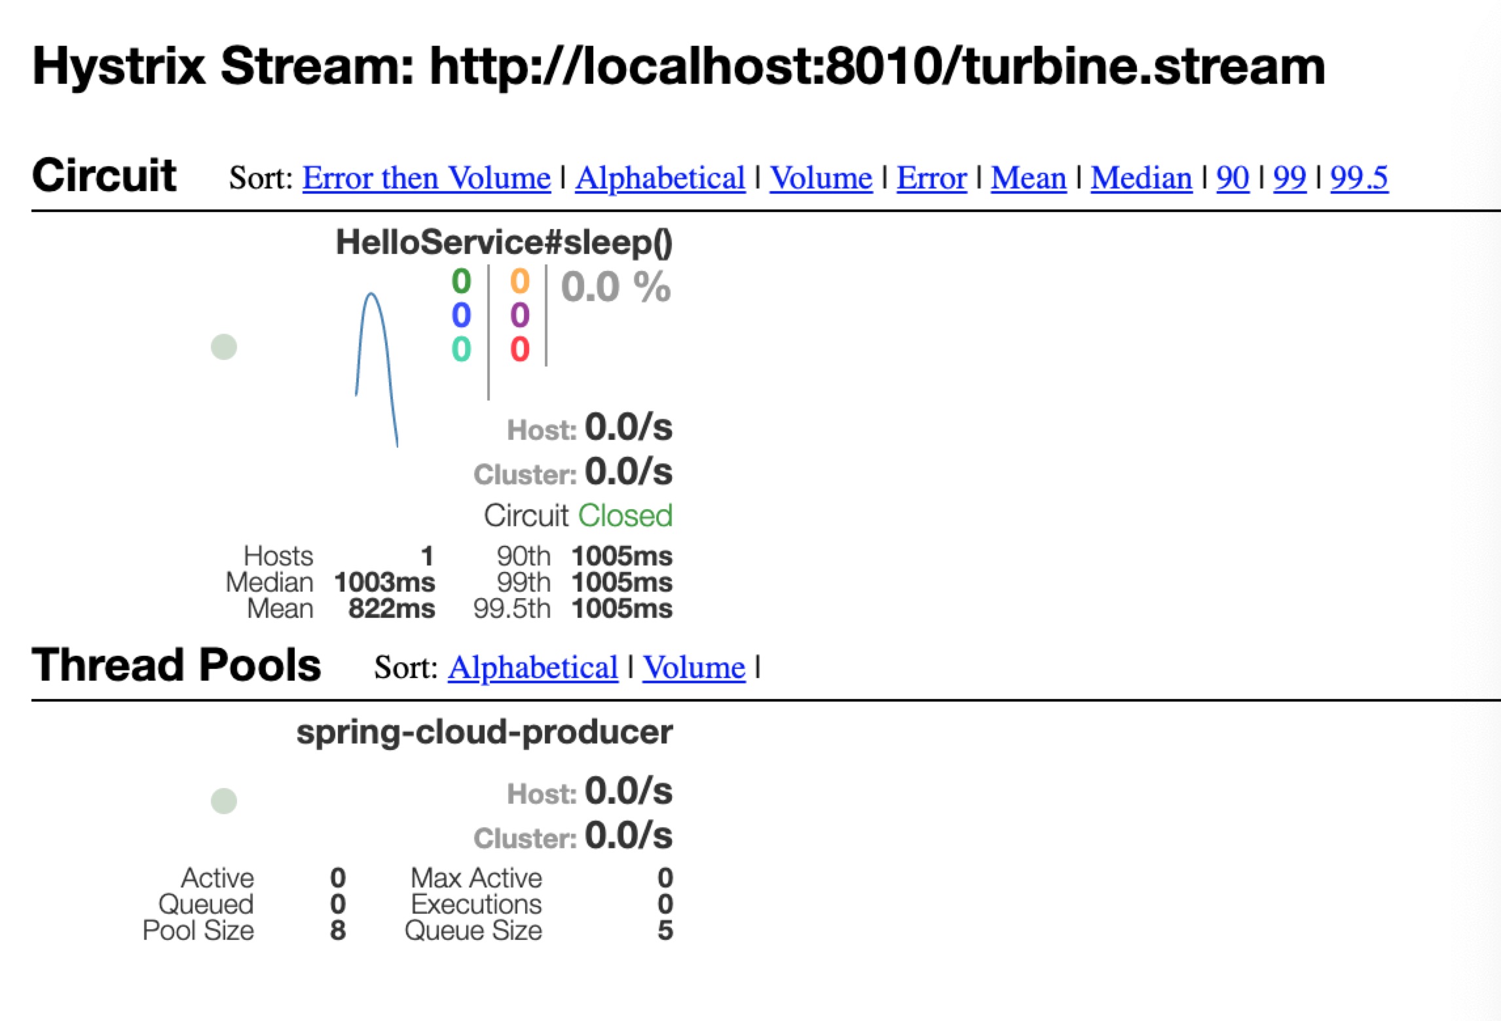
Task: Sort circuits by 99.5 percentile
Action: point(1359,178)
